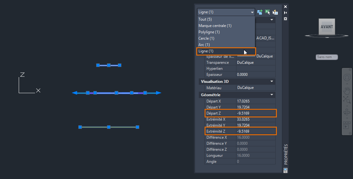Open the Sans nom UCS dropdown
Image resolution: width=353 pixels, height=179 pixels.
[327, 57]
